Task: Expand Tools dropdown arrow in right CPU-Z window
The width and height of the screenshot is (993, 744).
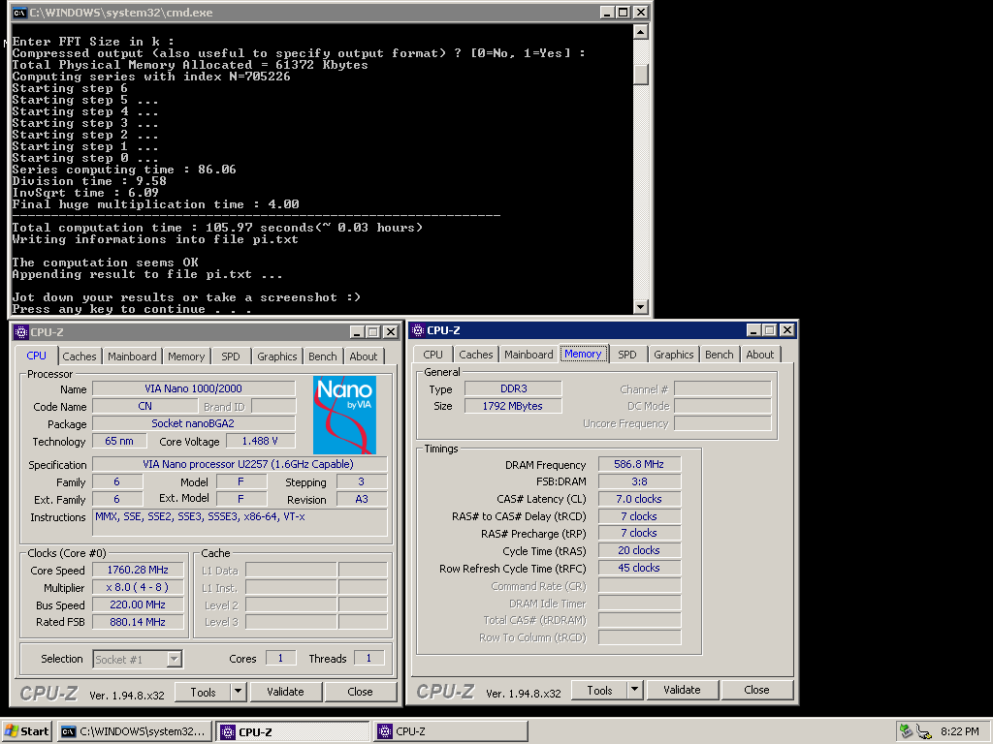Action: point(635,690)
